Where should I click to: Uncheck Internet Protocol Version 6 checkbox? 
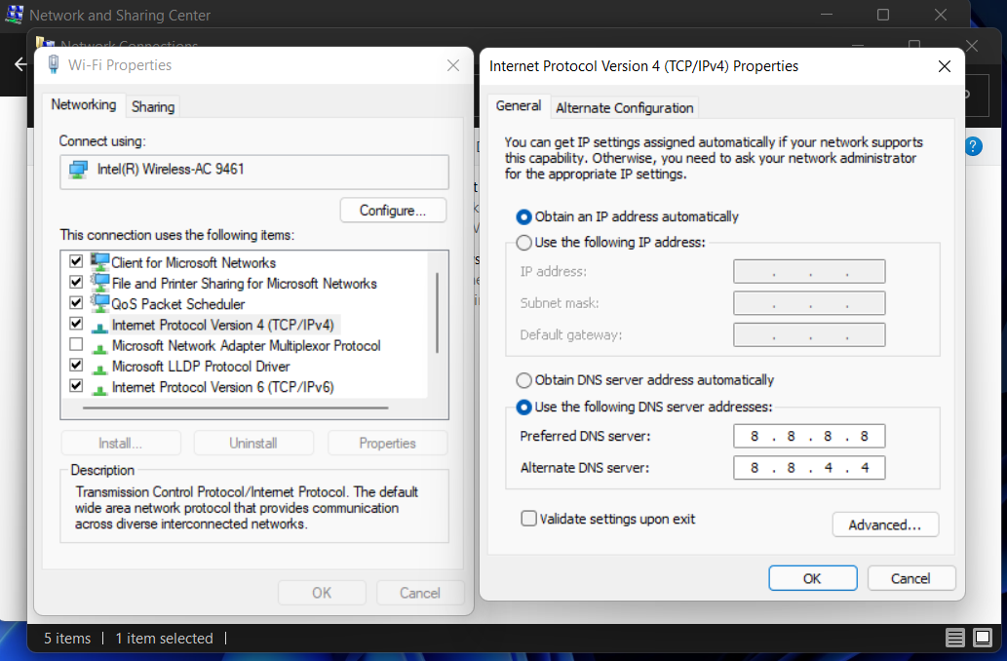(x=76, y=387)
